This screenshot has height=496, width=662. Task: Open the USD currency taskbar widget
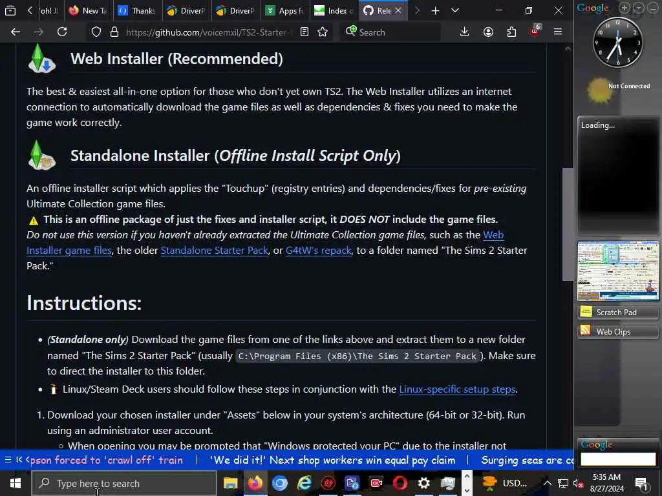tap(505, 483)
